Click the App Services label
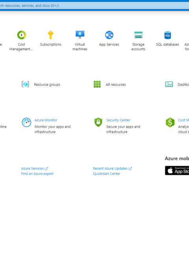This screenshot has height=256, width=189. coord(109,45)
